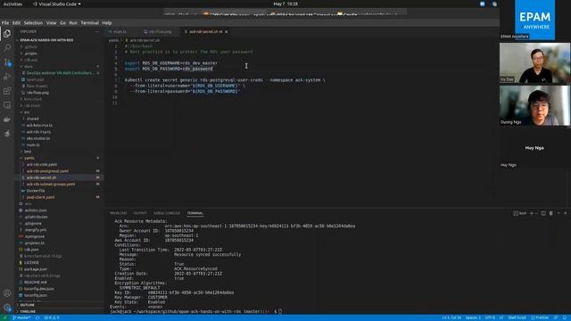Kill terminal with trash icon
This screenshot has height=321, width=571.
click(551, 213)
